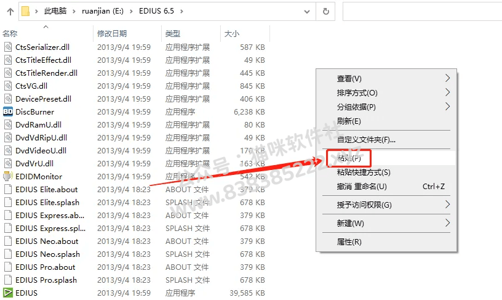Click the file name EDIDMonitor
Screen dimensions: 502x300
pyautogui.click(x=39, y=177)
